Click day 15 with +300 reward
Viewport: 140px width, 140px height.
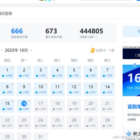click(x=7, y=106)
